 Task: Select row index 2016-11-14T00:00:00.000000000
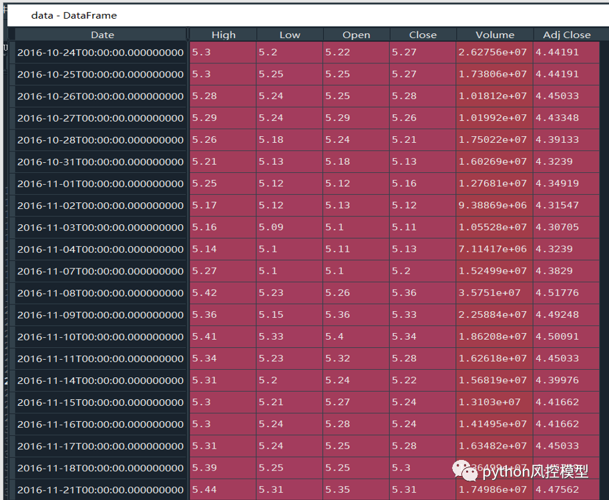click(x=101, y=381)
